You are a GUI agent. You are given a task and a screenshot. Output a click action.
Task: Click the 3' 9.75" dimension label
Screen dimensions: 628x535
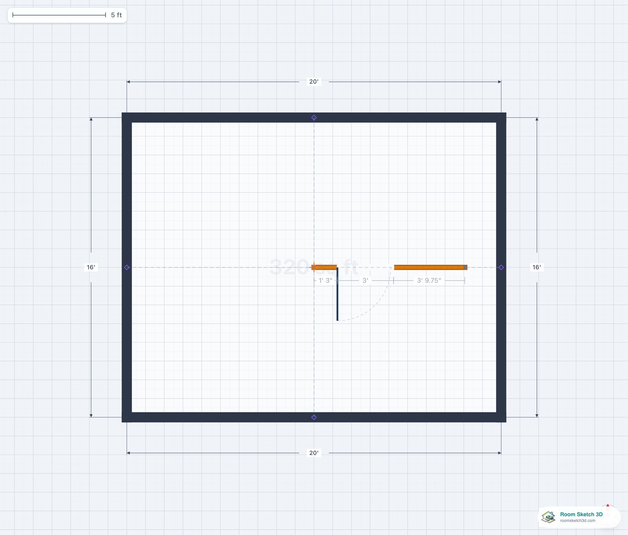429,281
